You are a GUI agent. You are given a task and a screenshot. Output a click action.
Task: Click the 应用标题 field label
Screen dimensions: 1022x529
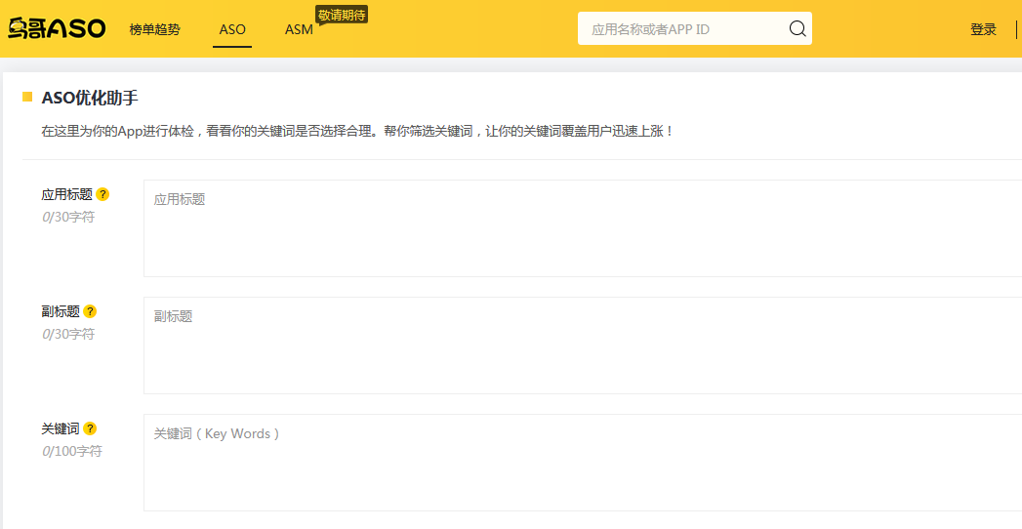[x=66, y=194]
